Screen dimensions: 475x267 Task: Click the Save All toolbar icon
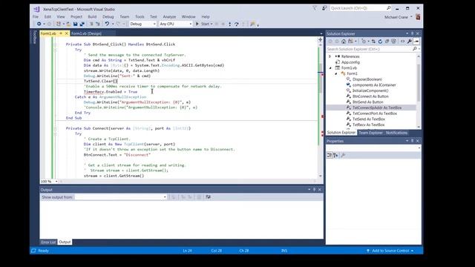click(x=82, y=24)
